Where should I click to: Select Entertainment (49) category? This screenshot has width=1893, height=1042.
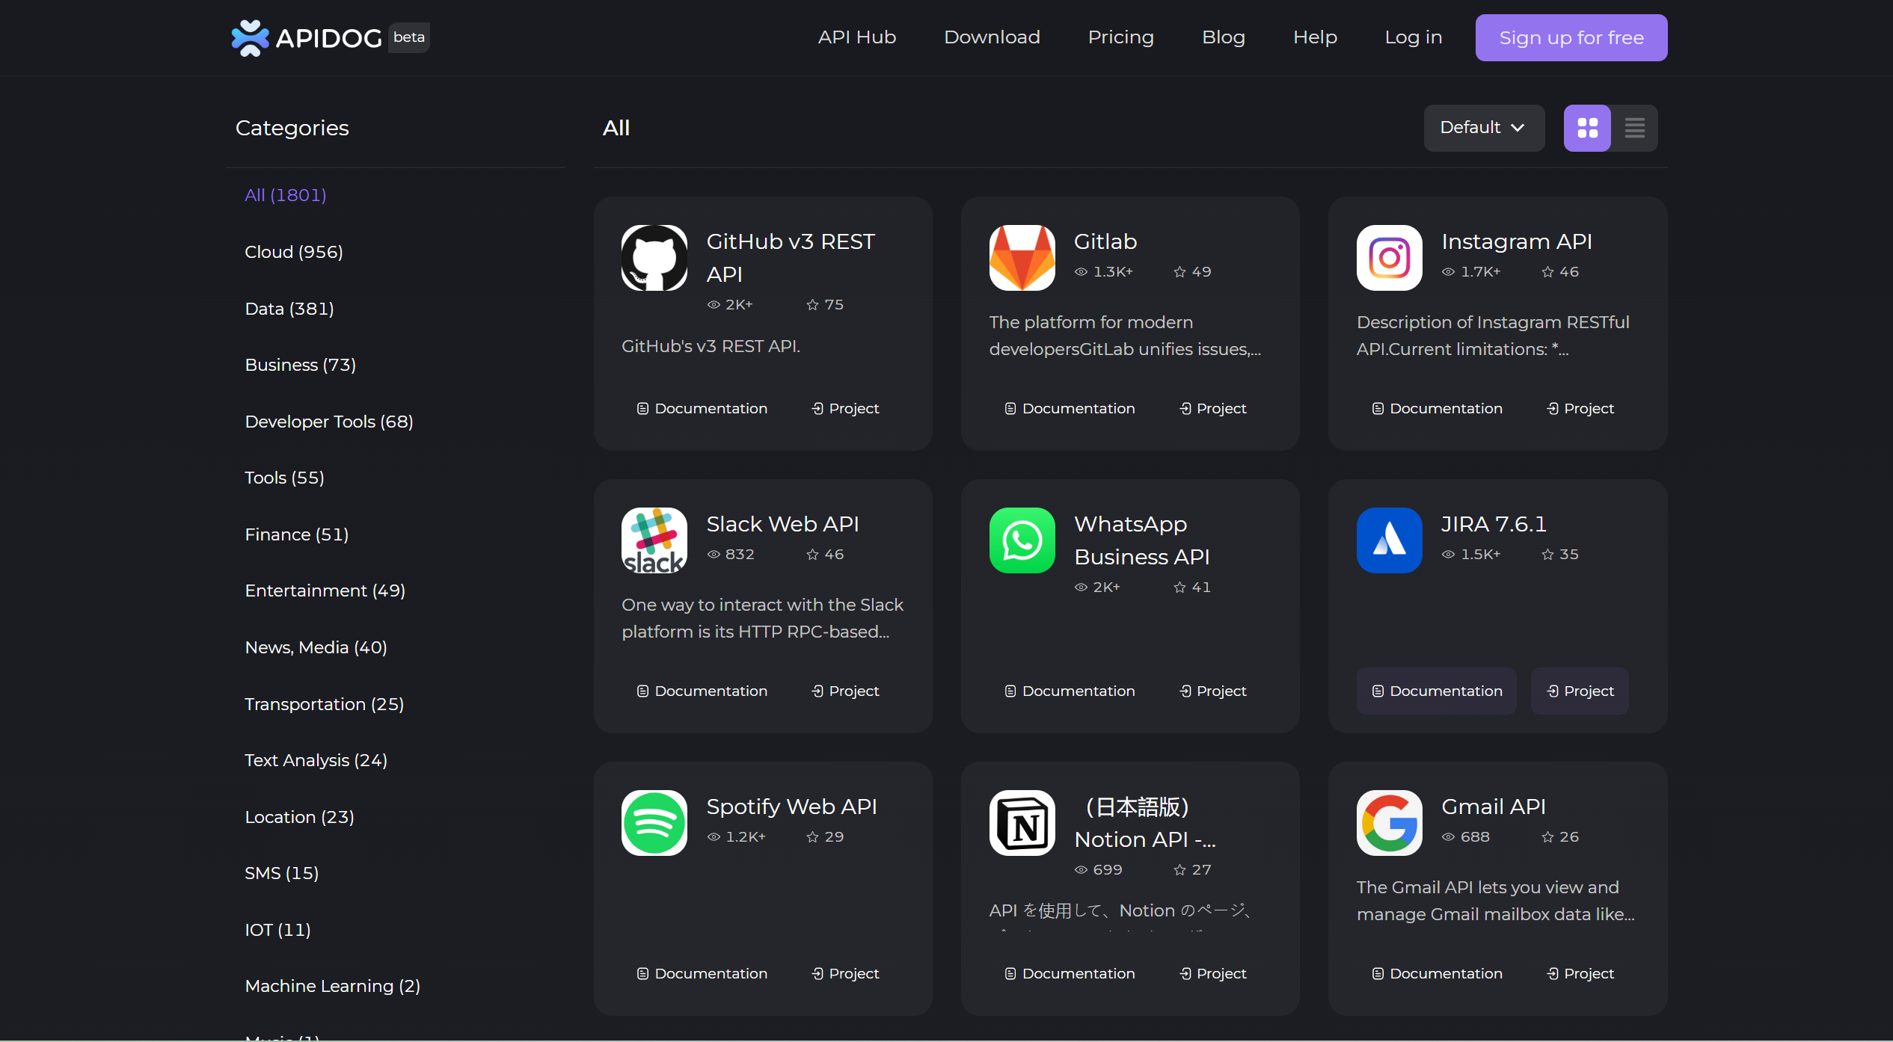[x=325, y=591]
